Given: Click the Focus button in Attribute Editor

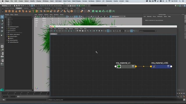Looking at the screenshot, I should [154, 16].
